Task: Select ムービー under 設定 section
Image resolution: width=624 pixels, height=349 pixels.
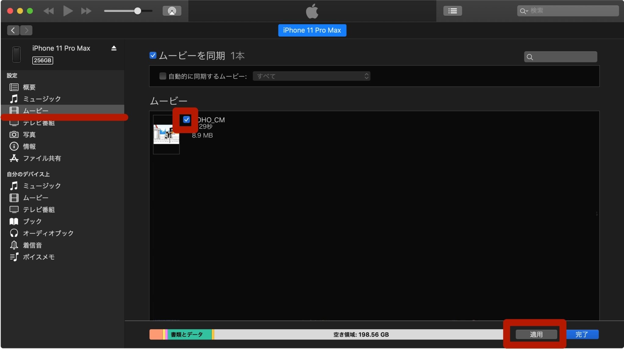Action: (x=62, y=110)
